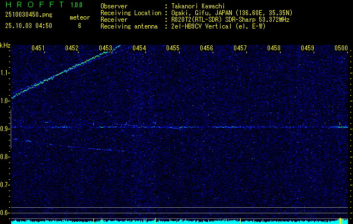Image resolution: width=353 pixels, height=224 pixels.
Task: Click the 'Receiver' field label
Action: coord(114,20)
